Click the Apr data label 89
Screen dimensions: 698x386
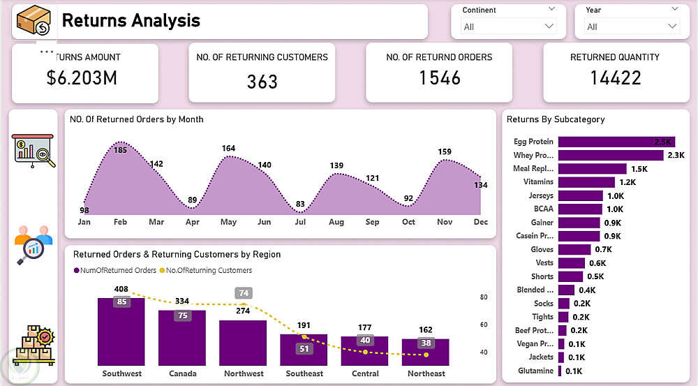pos(193,200)
